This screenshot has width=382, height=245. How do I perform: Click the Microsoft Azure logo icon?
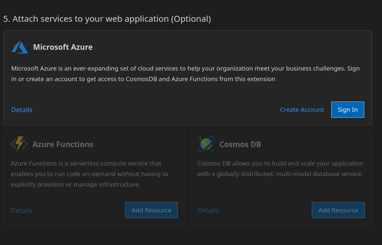tap(20, 47)
